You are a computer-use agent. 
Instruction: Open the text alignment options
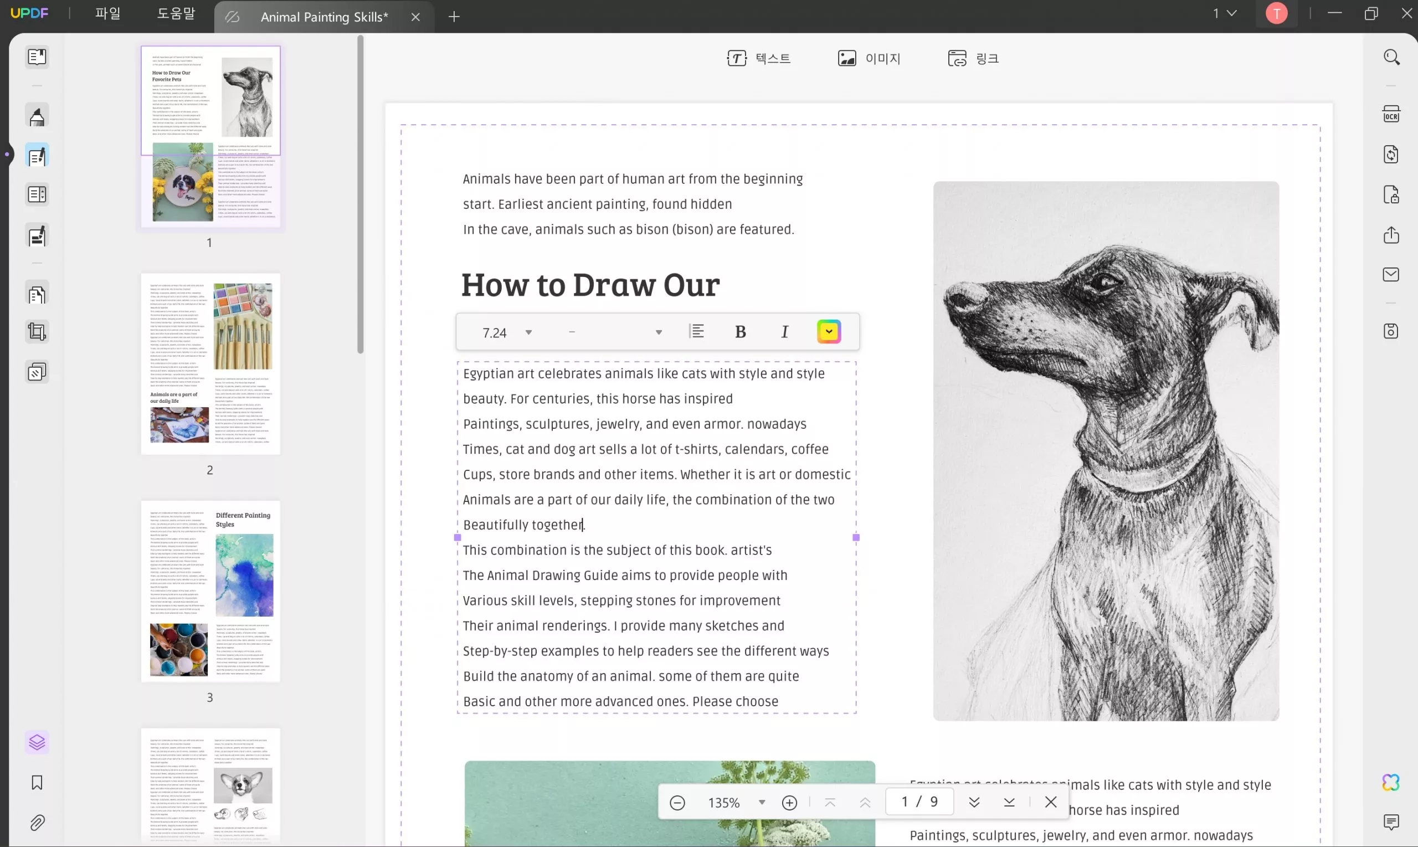click(697, 332)
